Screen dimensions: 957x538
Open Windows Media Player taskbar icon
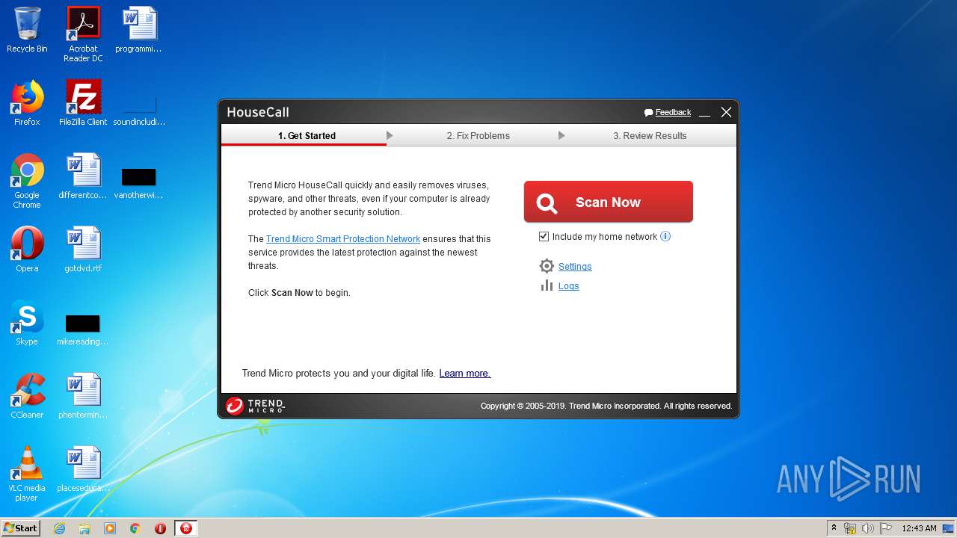pyautogui.click(x=110, y=528)
